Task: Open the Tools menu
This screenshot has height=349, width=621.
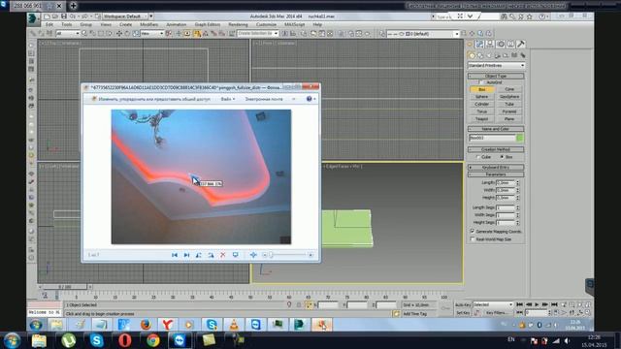Action: [x=67, y=24]
